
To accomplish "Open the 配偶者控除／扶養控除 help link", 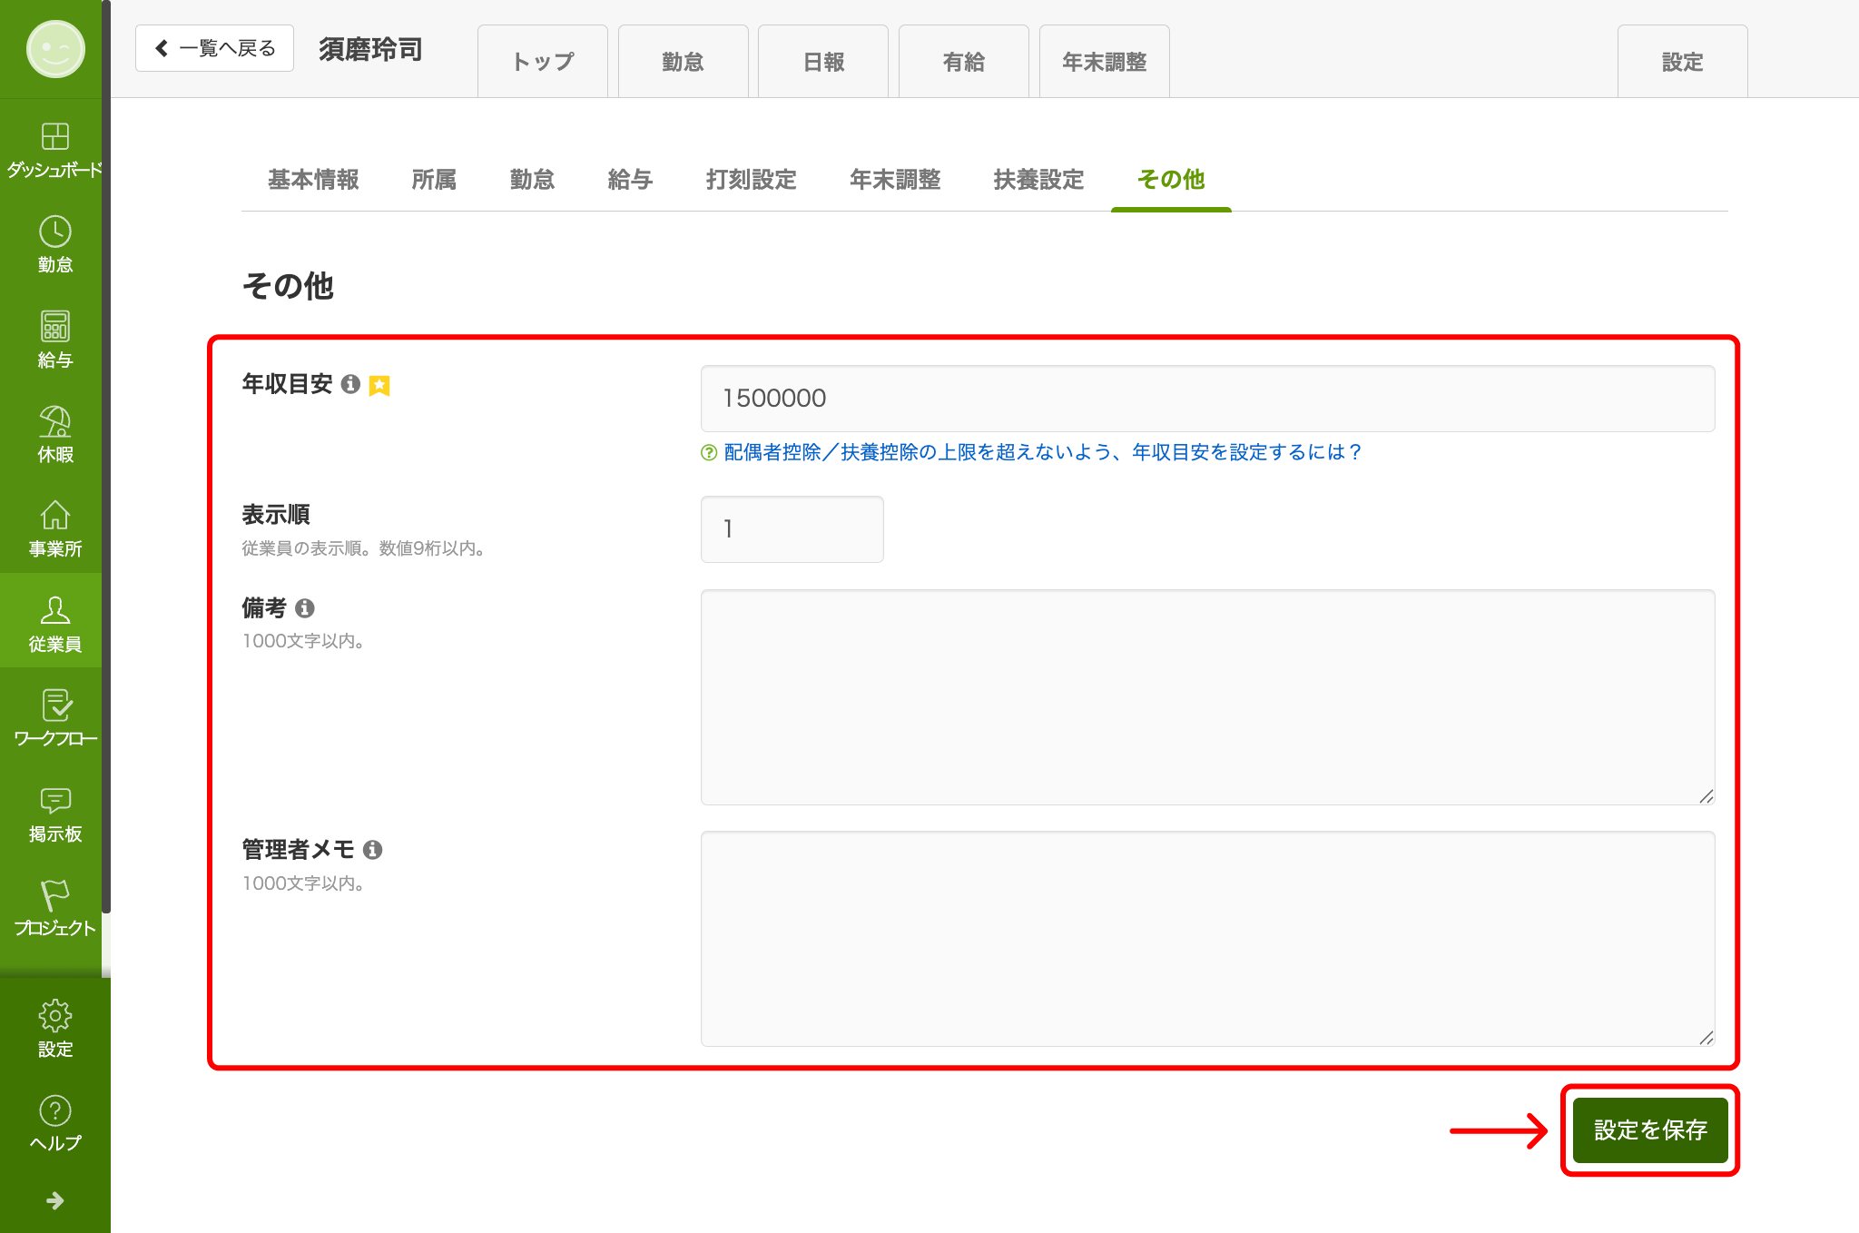I will 1042,452.
